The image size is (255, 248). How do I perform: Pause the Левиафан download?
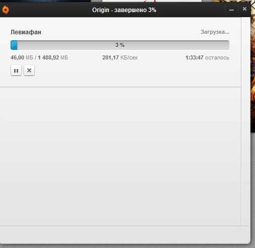[16, 71]
